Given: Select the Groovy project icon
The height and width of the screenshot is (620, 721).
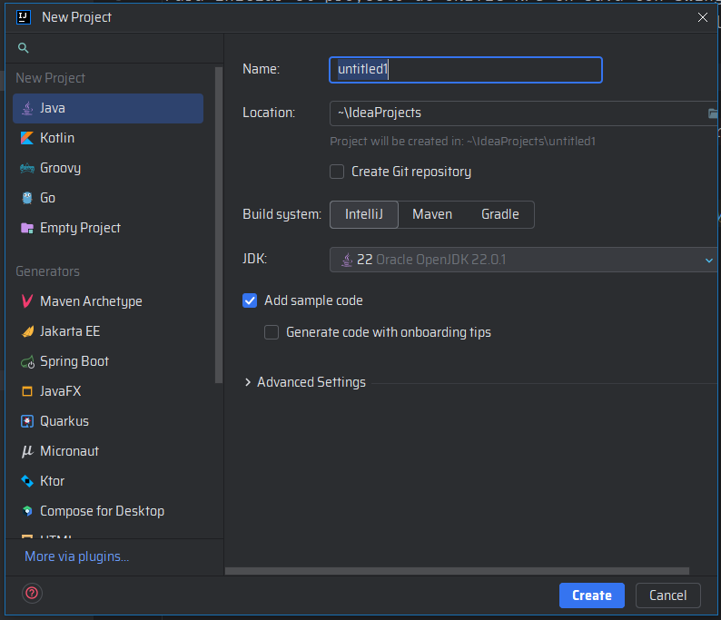Looking at the screenshot, I should [25, 168].
